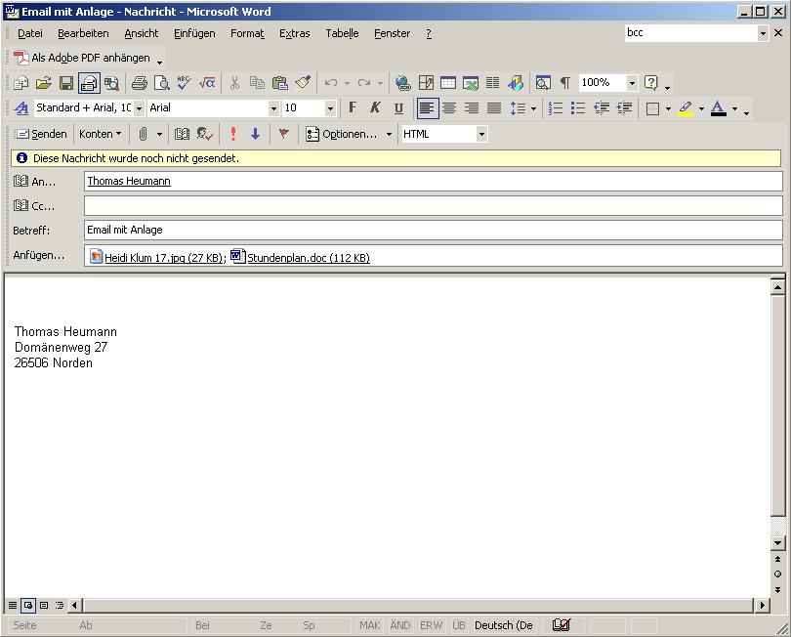791x637 pixels.
Task: Toggle formatting marks pilcrow
Action: [565, 83]
